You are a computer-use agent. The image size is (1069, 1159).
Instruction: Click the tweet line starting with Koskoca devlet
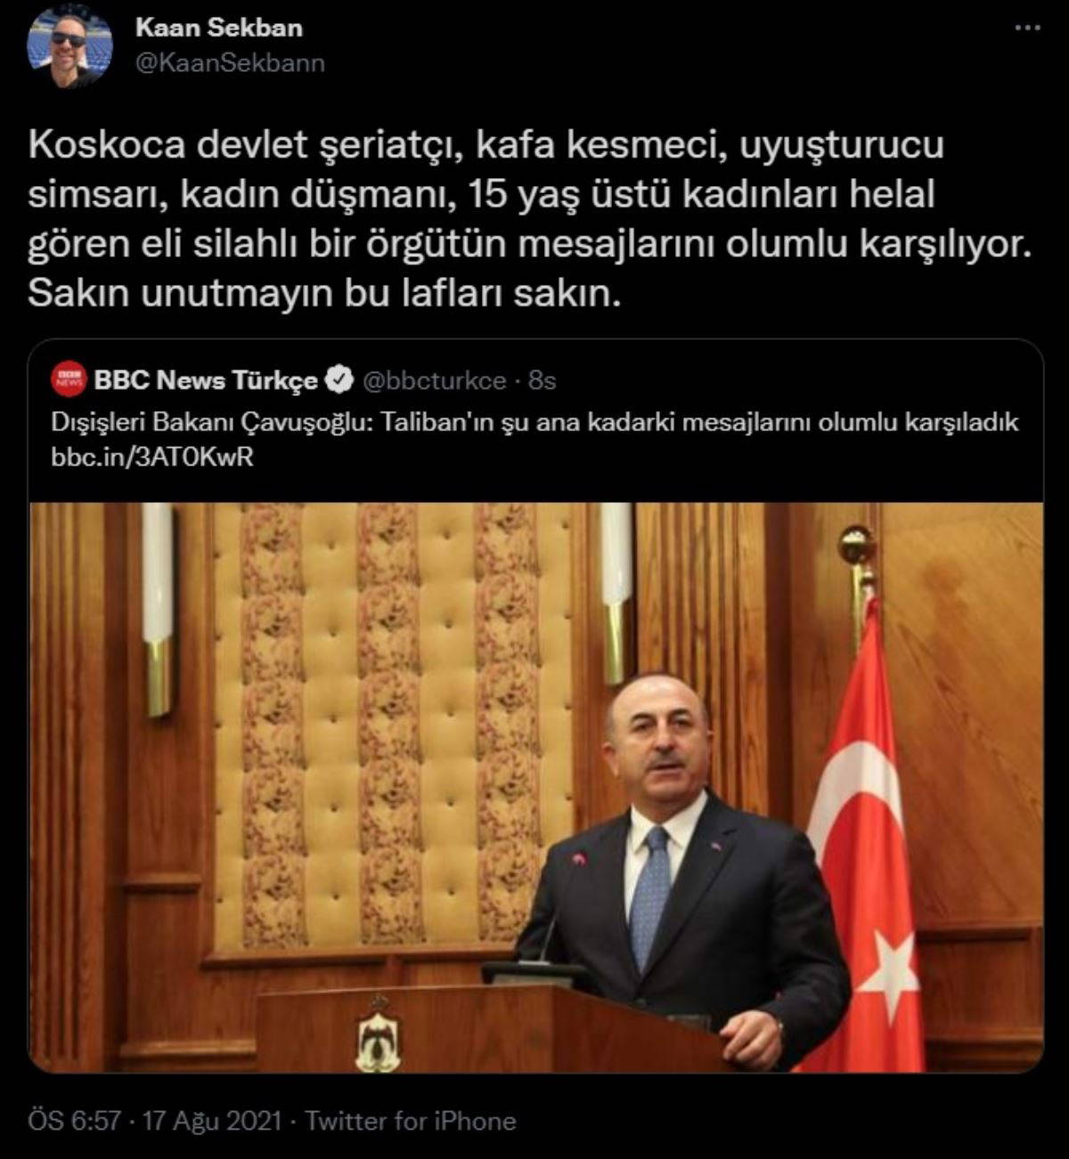tap(486, 147)
